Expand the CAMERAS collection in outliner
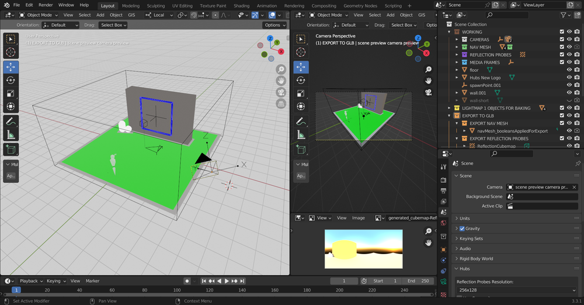584x305 pixels. pyautogui.click(x=457, y=40)
